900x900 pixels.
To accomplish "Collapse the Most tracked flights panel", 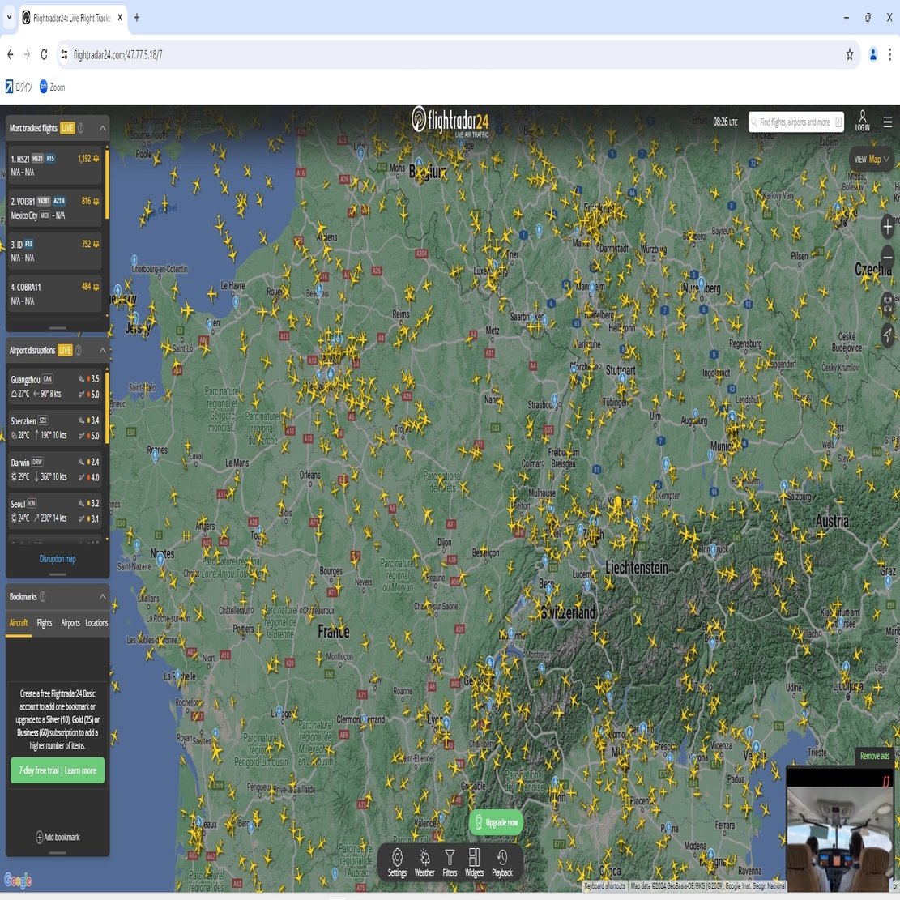I will click(x=103, y=128).
